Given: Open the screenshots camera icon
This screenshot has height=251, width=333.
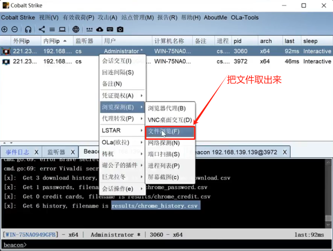Looking at the screenshot, I should [x=120, y=29].
